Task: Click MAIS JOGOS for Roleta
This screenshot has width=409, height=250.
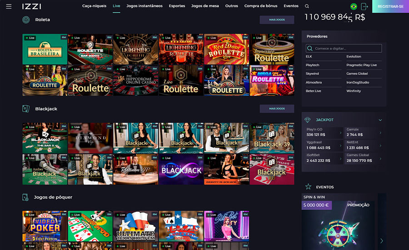Action: pos(277,20)
